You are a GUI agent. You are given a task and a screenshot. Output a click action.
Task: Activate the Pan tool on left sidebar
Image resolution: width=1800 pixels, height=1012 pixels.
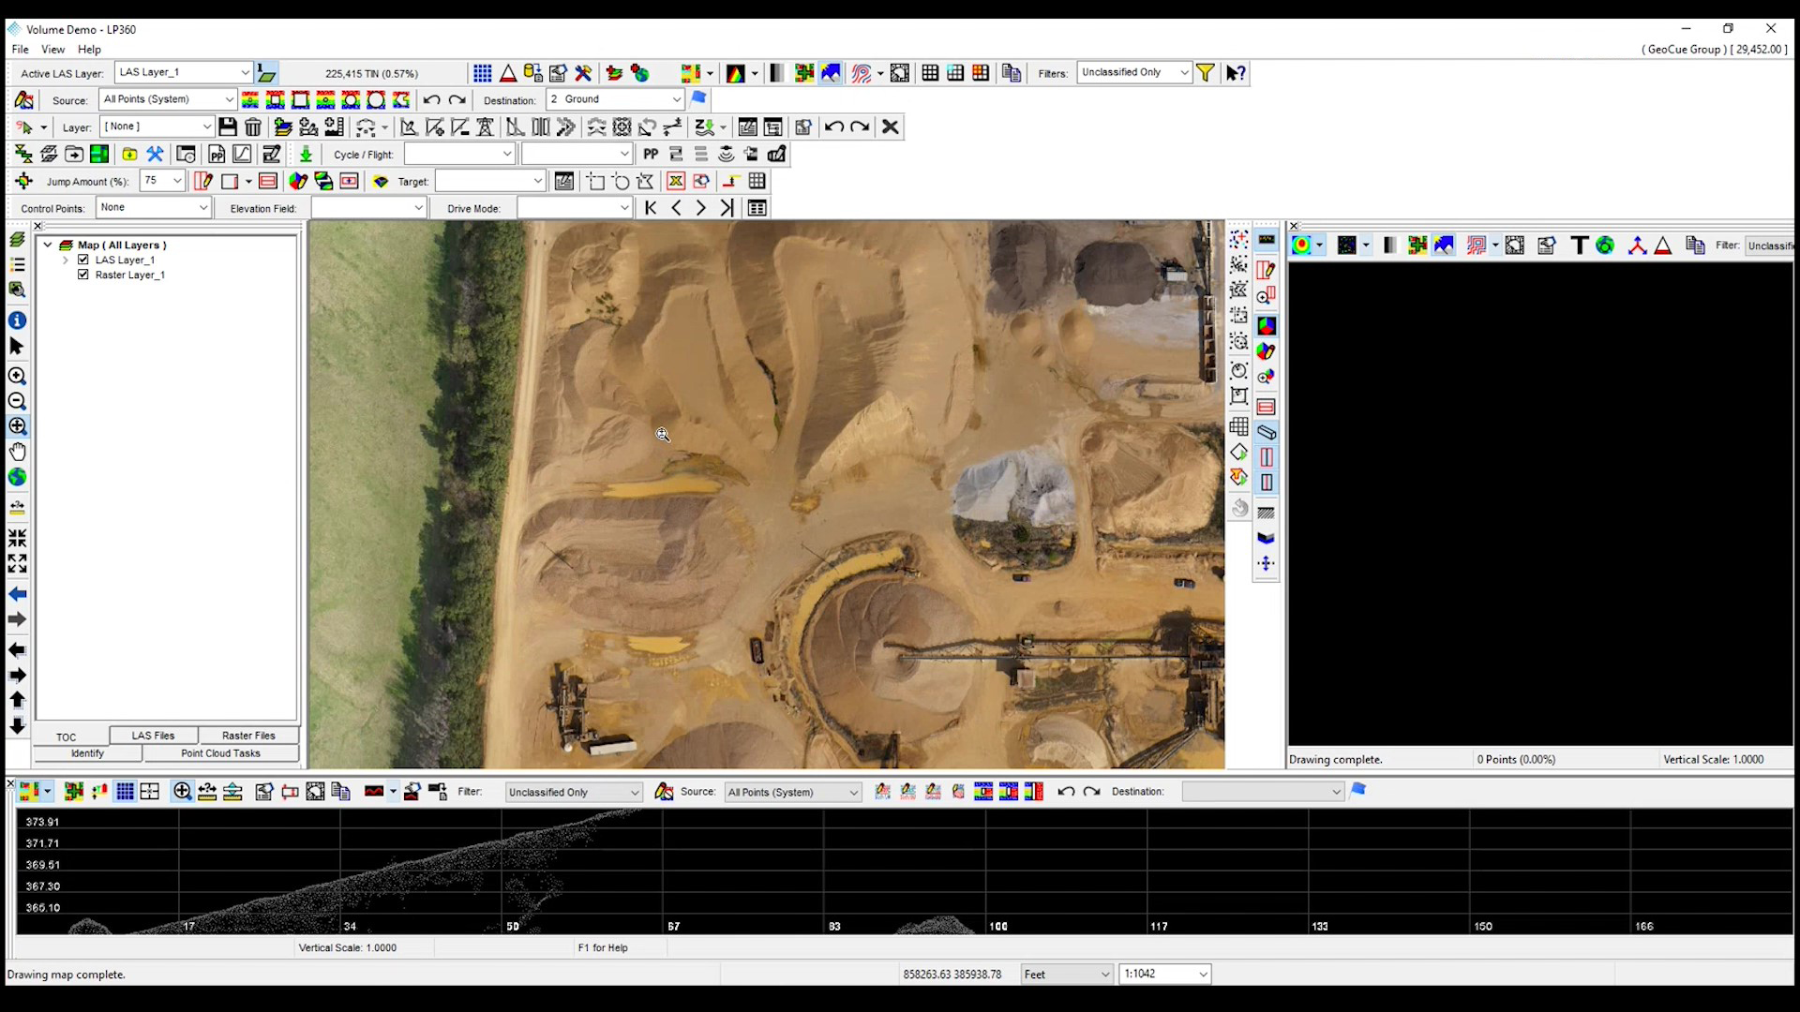(x=17, y=451)
